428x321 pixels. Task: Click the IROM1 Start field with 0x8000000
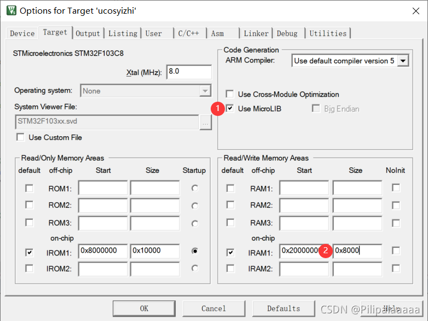pyautogui.click(x=103, y=251)
